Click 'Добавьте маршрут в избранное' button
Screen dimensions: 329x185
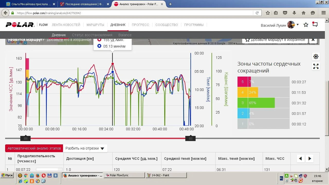click(x=275, y=40)
